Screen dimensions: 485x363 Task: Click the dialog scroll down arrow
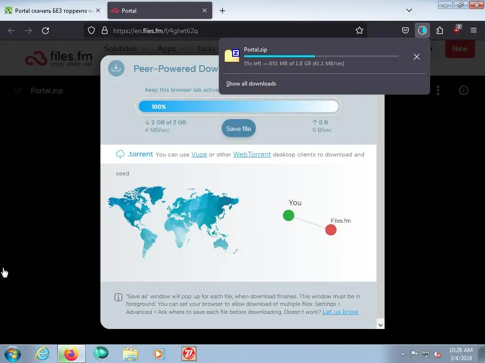click(380, 325)
